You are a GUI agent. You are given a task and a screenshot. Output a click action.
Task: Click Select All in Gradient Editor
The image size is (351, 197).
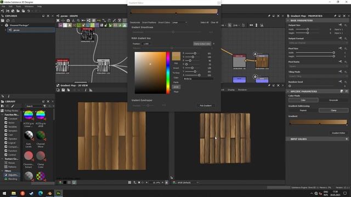[205, 22]
